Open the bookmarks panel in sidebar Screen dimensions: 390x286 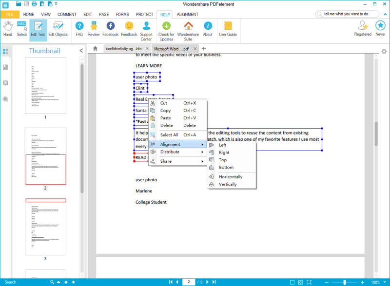5,67
